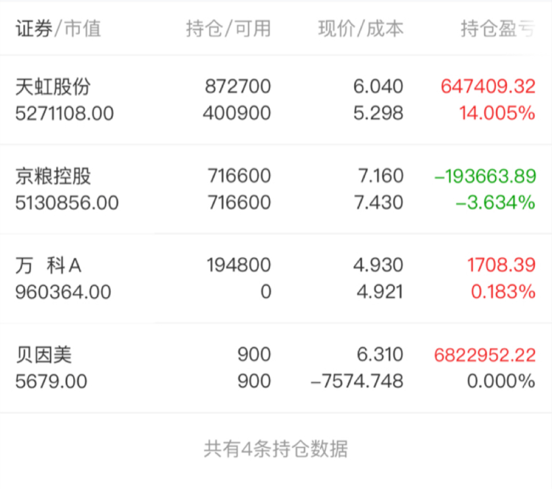This screenshot has width=552, height=489.
Task: Select cost price -7574.748
Action: [357, 381]
